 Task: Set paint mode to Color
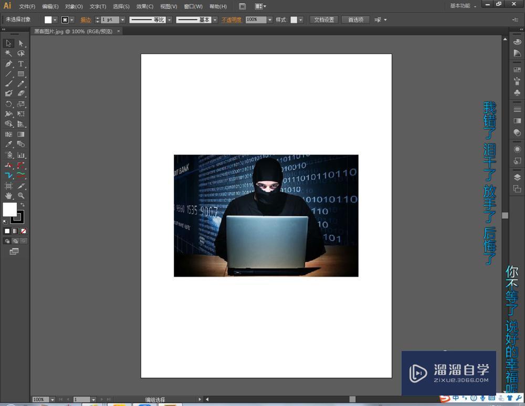pos(7,231)
